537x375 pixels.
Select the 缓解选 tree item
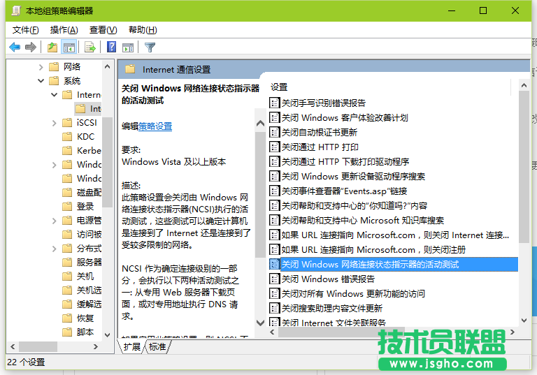(x=89, y=304)
